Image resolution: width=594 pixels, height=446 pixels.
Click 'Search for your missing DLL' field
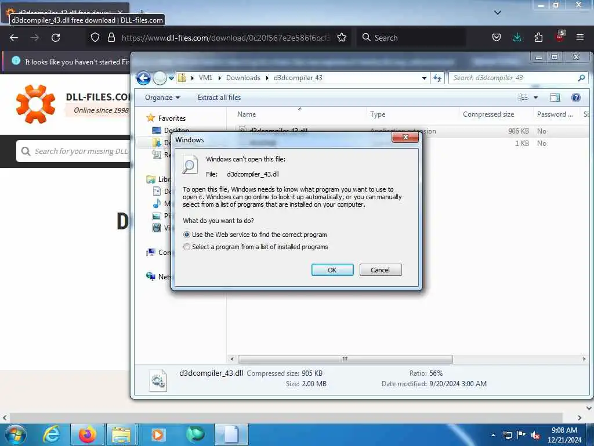73,151
